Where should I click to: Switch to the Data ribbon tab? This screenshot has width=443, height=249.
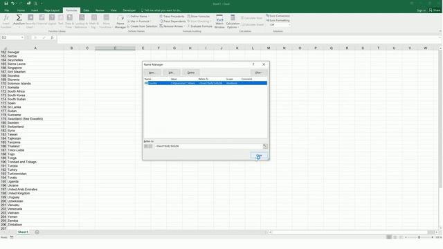(x=86, y=10)
